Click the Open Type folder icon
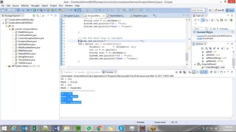This screenshot has width=236, height=132. [x=60, y=10]
